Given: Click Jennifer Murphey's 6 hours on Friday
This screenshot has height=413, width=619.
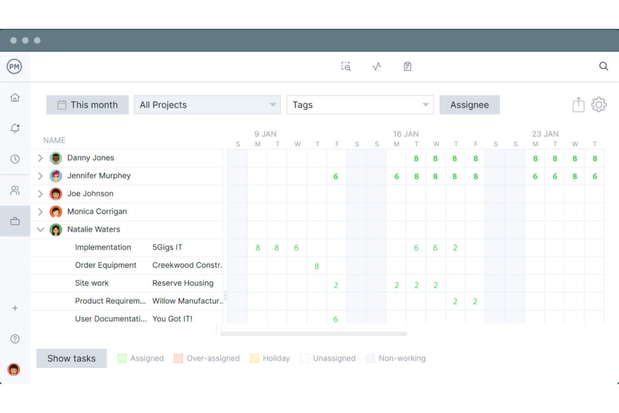Looking at the screenshot, I should (x=336, y=177).
